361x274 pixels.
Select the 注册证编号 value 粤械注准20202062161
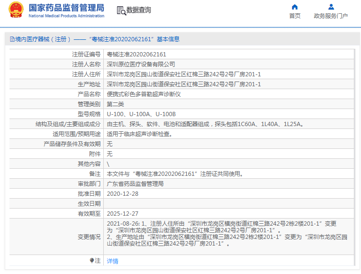[x=136, y=54]
